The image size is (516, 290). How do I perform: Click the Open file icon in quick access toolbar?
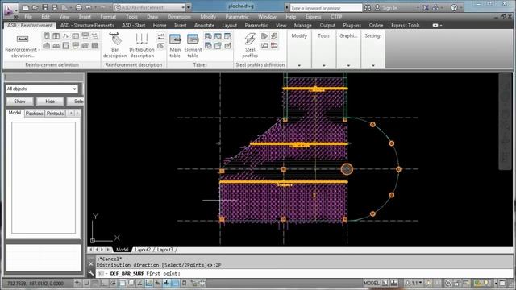click(35, 7)
